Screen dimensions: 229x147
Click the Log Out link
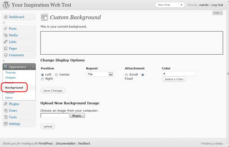coord(217,5)
